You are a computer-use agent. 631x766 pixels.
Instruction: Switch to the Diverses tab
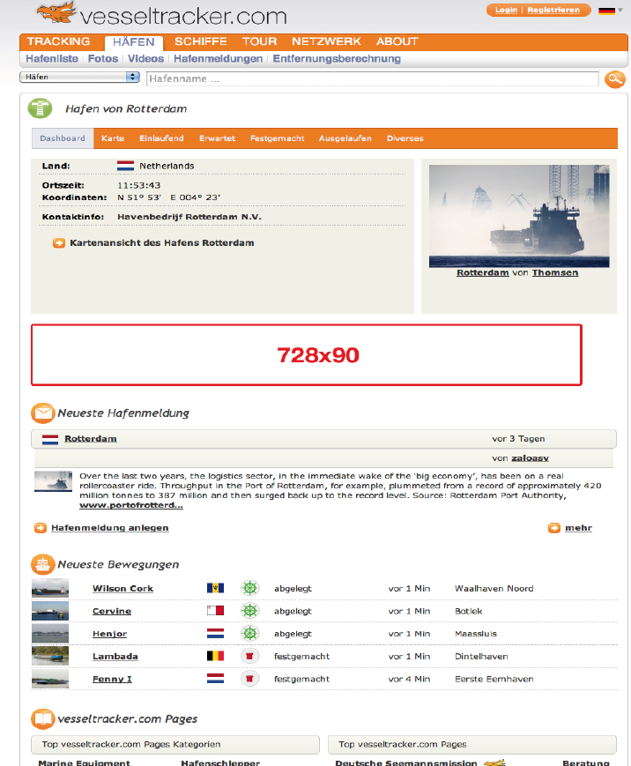(x=405, y=138)
